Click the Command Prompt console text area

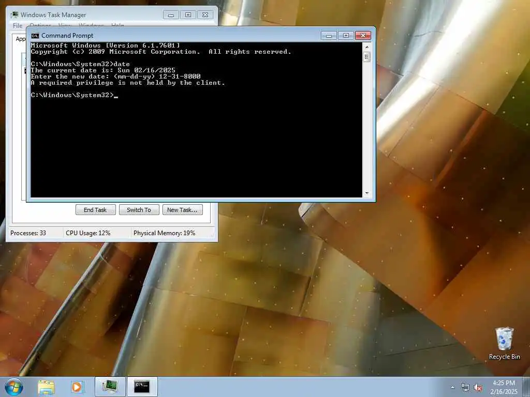pyautogui.click(x=196, y=120)
